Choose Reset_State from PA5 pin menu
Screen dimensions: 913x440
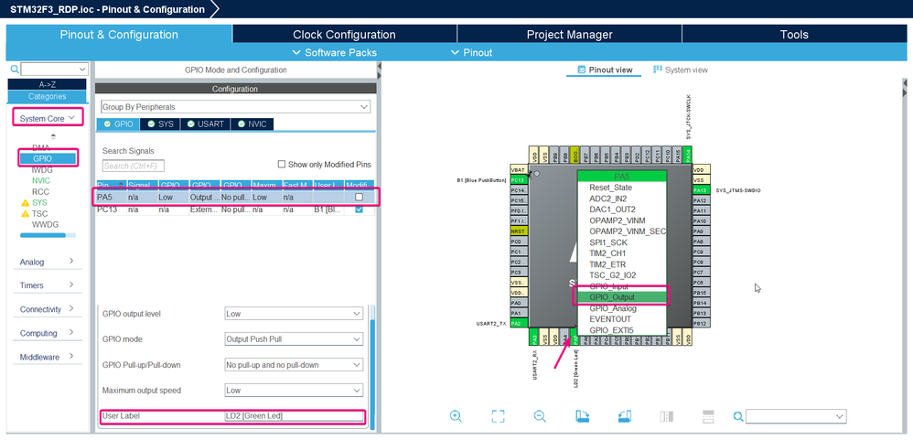610,188
